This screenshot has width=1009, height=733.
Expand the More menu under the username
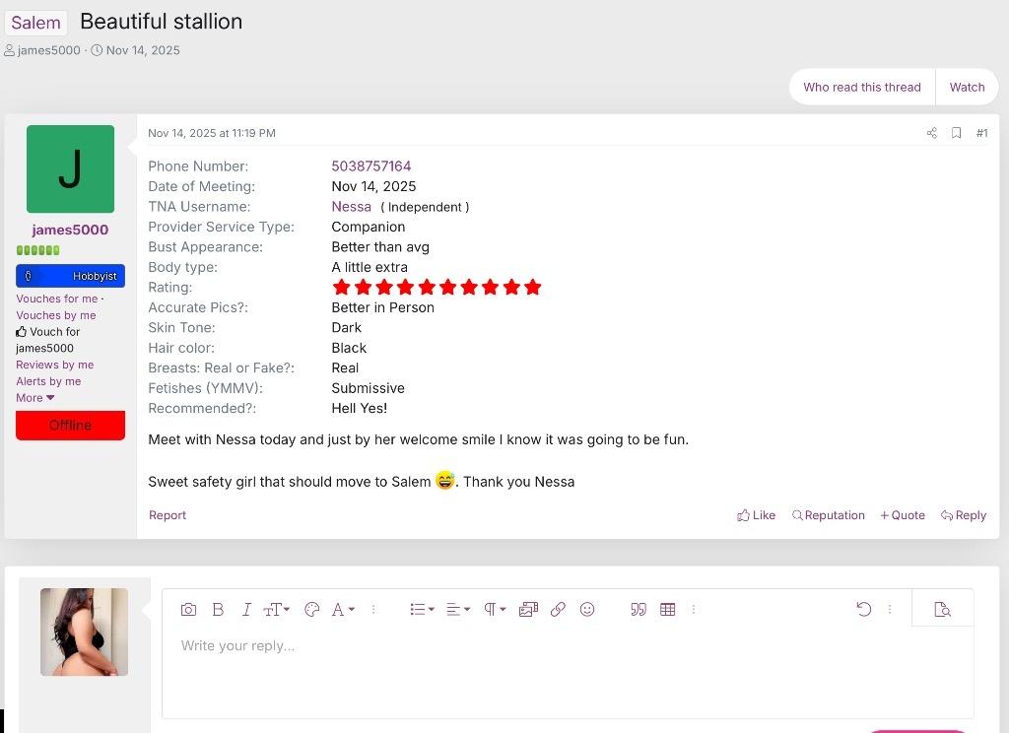pos(35,398)
